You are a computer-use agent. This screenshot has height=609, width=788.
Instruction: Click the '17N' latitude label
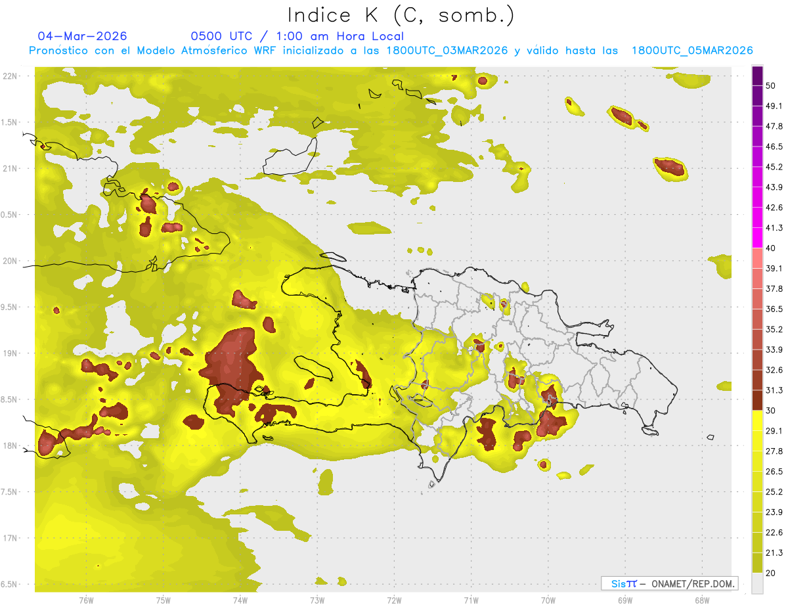10,538
